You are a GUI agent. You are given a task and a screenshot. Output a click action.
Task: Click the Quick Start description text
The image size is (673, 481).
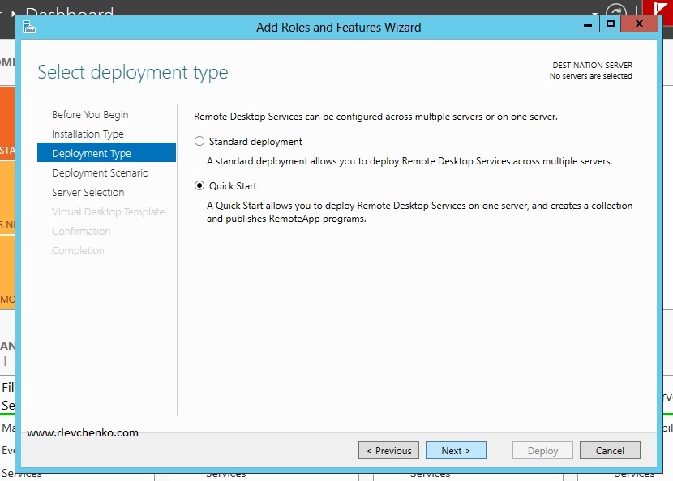coord(418,212)
